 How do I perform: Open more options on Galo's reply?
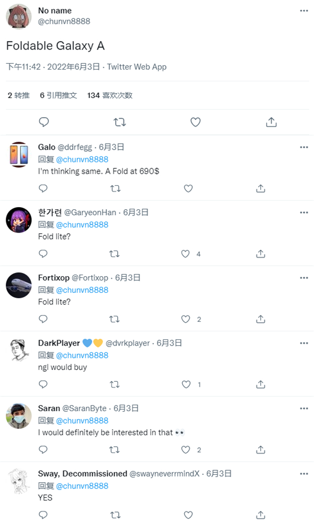[304, 147]
